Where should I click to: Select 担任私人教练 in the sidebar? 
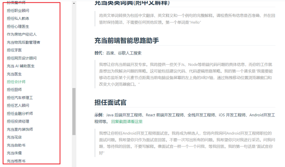click(18, 19)
